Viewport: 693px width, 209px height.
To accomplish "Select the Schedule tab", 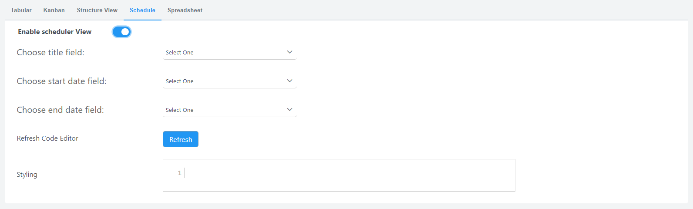I will [x=142, y=10].
